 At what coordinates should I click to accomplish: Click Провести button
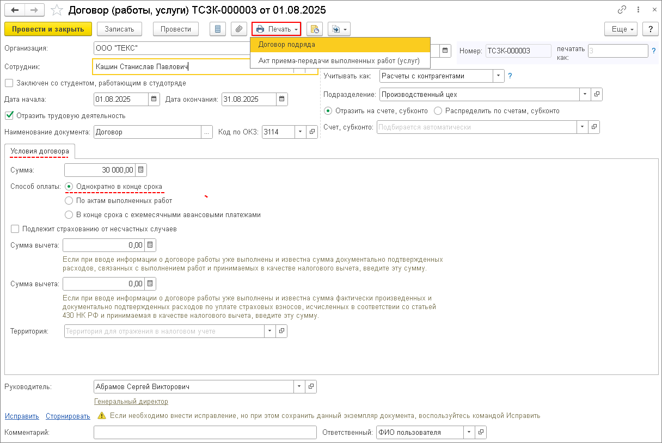click(176, 29)
